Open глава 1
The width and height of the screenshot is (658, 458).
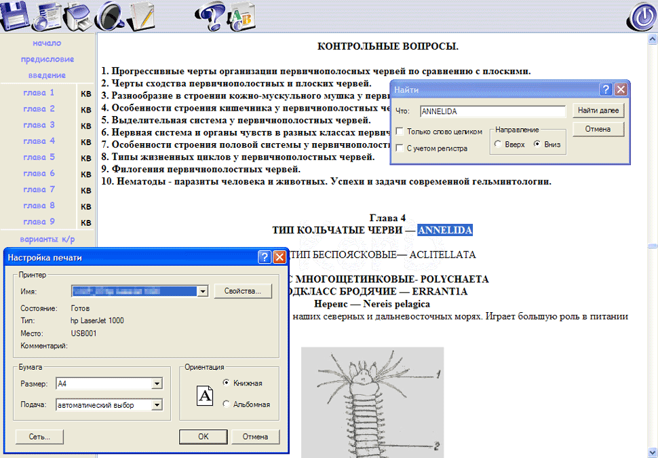39,93
